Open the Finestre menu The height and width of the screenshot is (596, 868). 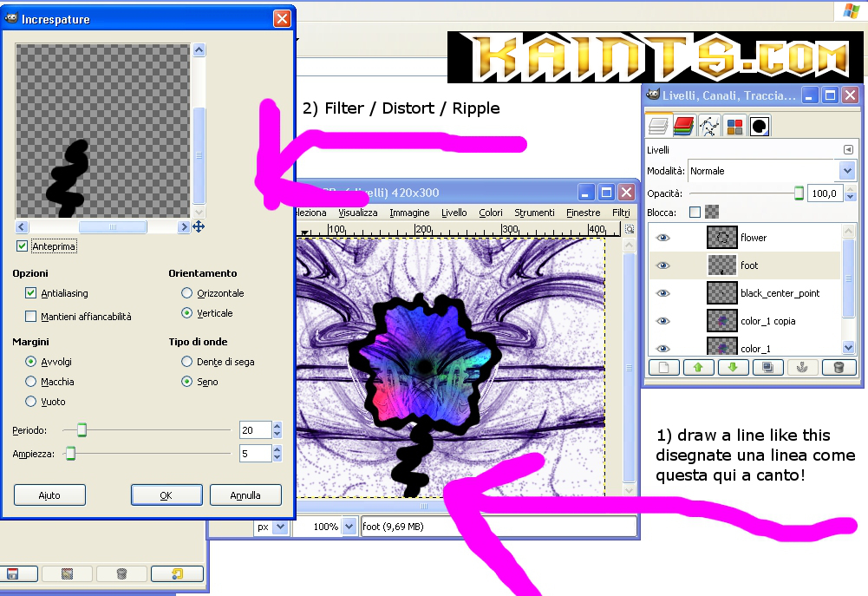[x=583, y=213]
